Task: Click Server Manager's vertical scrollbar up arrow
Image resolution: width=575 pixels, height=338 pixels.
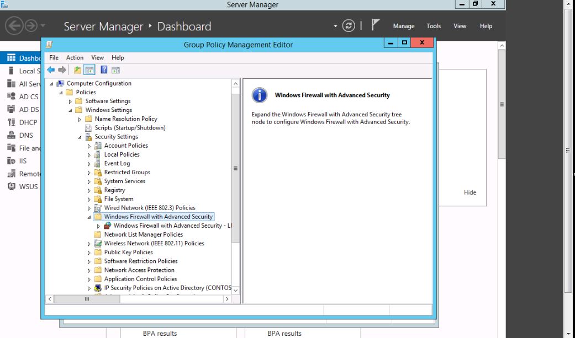Action: [502, 46]
